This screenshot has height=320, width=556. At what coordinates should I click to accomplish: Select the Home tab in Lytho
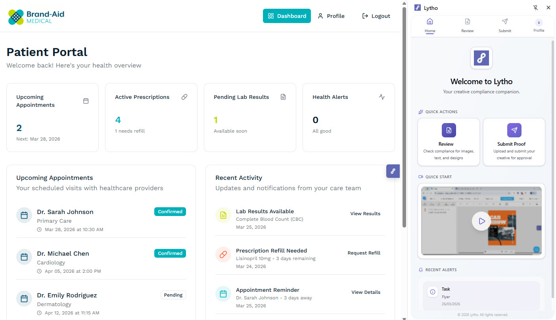pyautogui.click(x=430, y=25)
